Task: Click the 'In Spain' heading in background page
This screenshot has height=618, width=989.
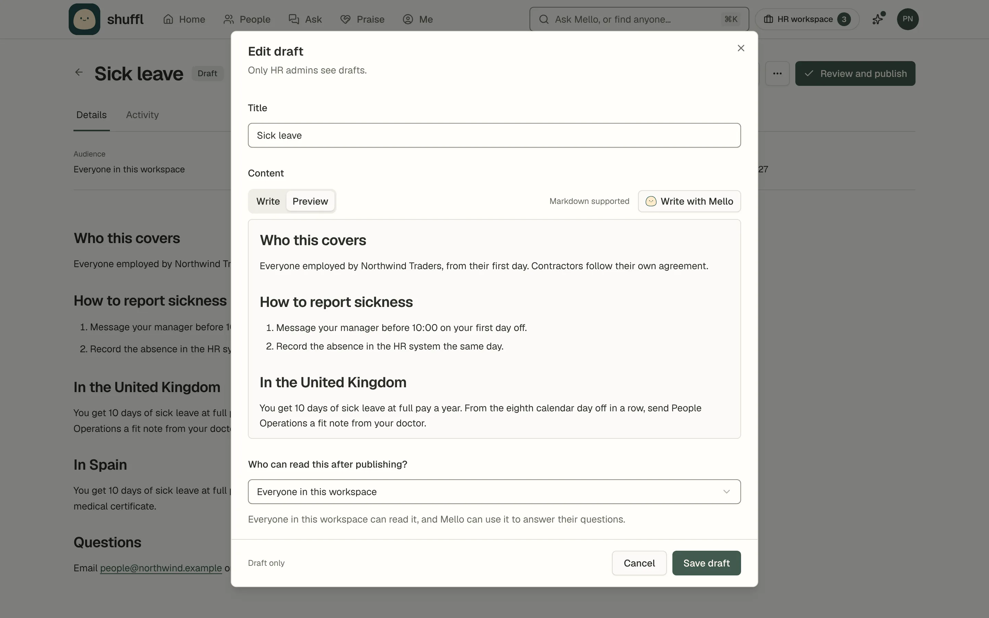Action: tap(100, 465)
